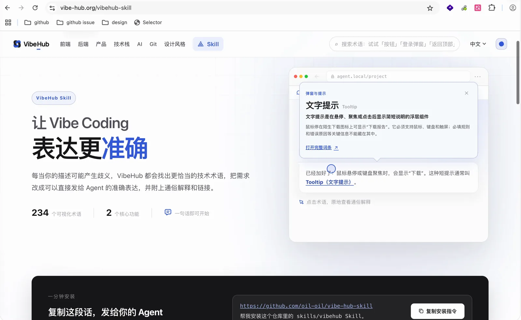The width and height of the screenshot is (521, 320).
Task: Open site info icon in address bar
Action: click(52, 8)
